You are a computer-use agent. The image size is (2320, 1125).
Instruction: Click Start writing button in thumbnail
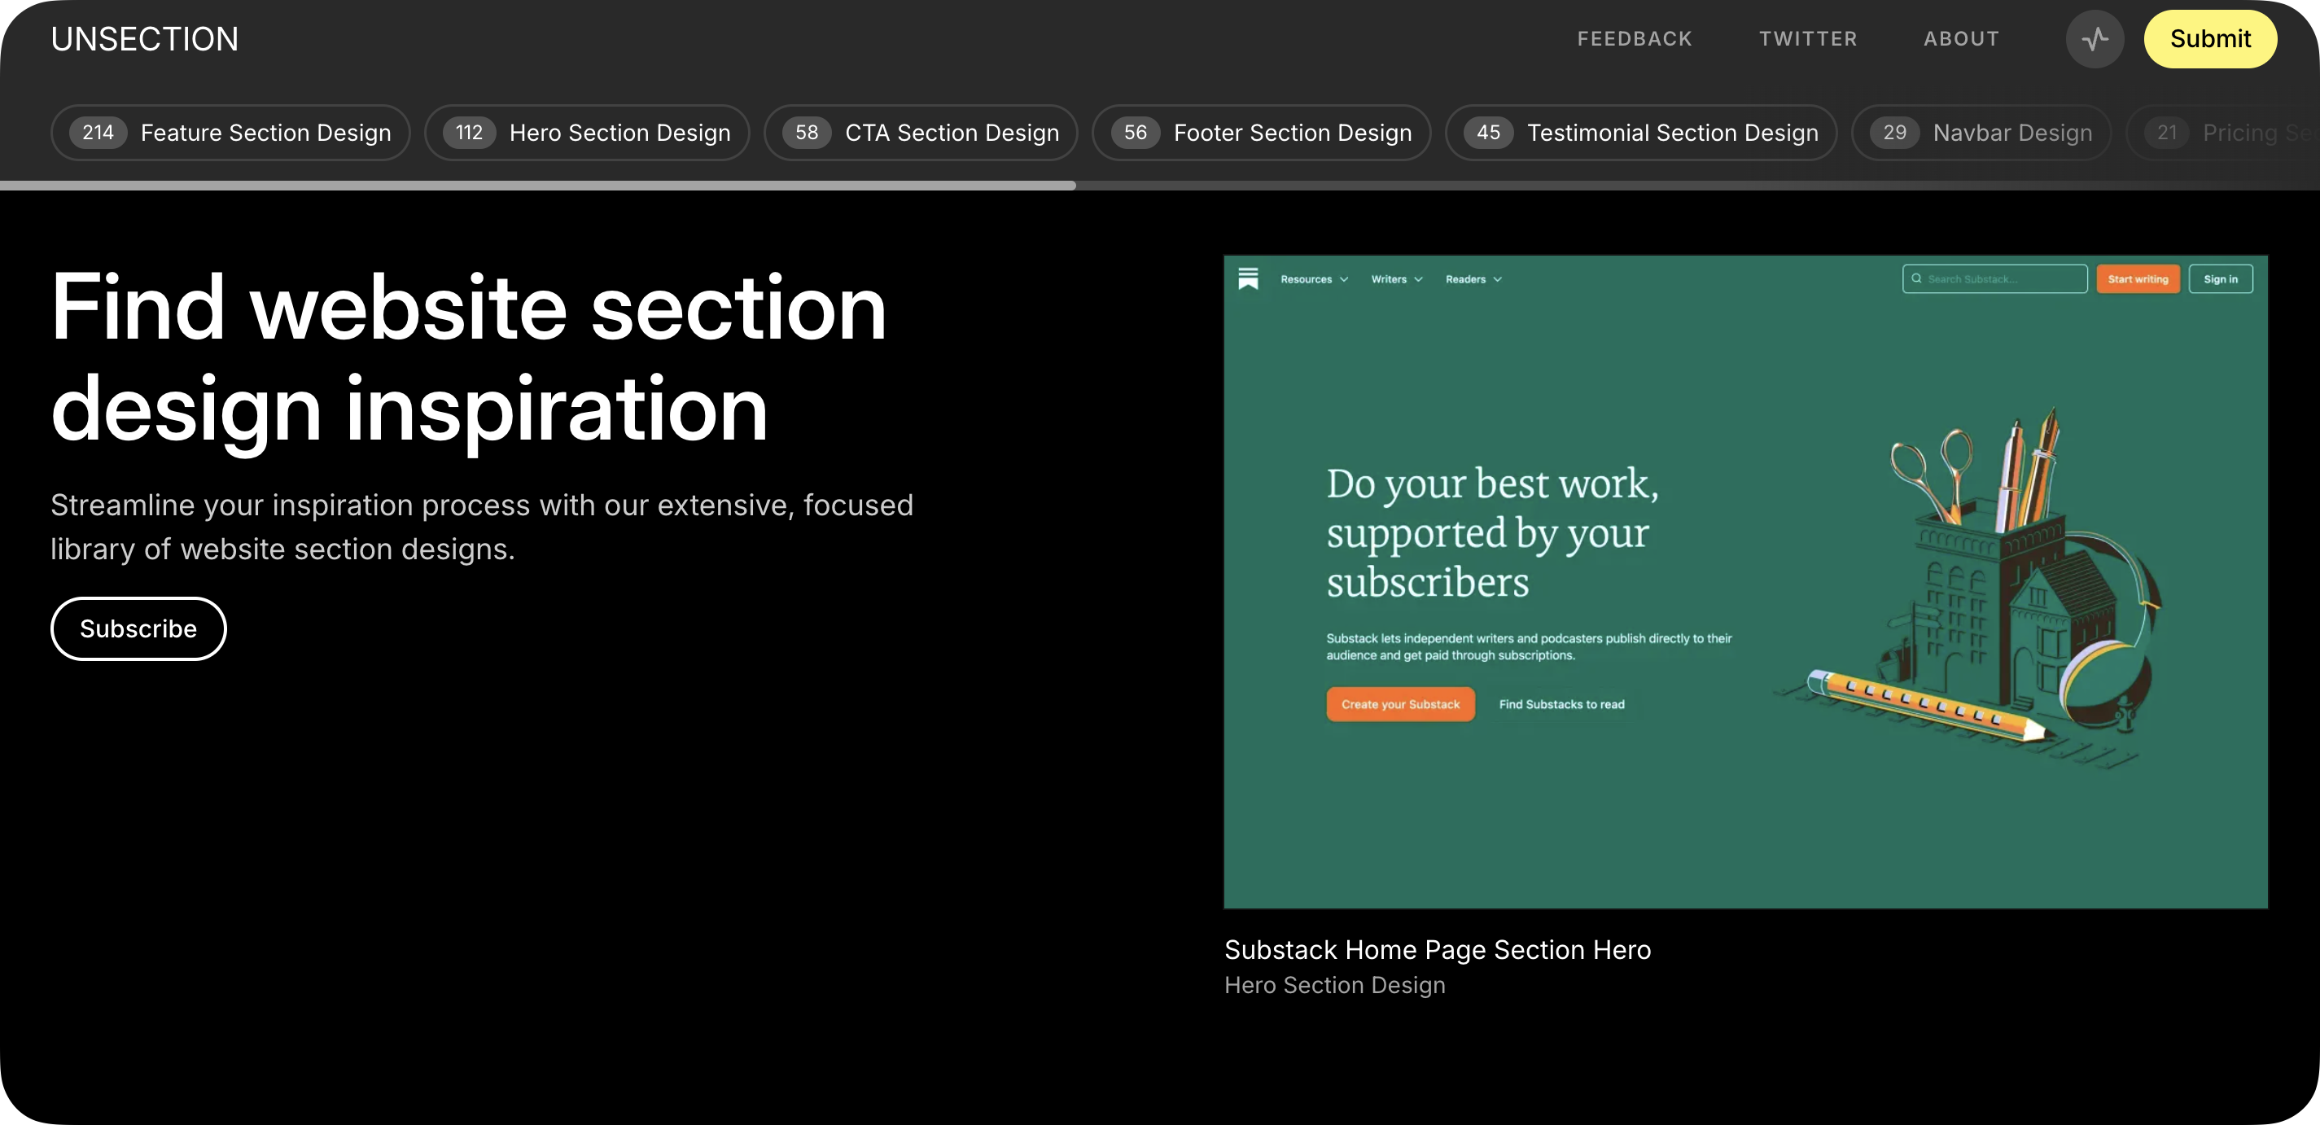click(2137, 278)
